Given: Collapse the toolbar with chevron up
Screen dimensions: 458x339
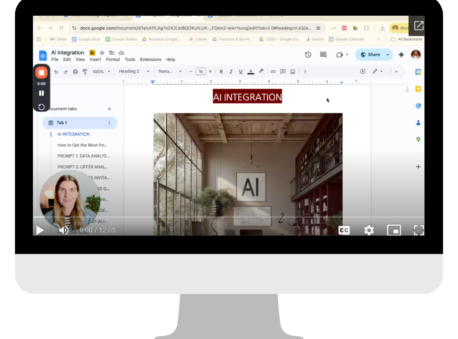Looking at the screenshot, I should [397, 72].
